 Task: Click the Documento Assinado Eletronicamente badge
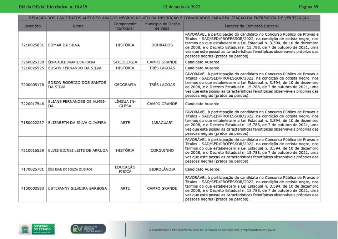coord(88,229)
